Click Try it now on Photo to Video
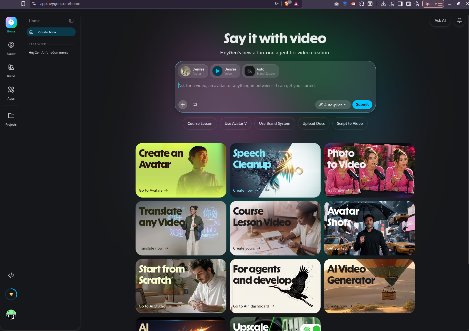The width and height of the screenshot is (469, 331). coord(338,190)
